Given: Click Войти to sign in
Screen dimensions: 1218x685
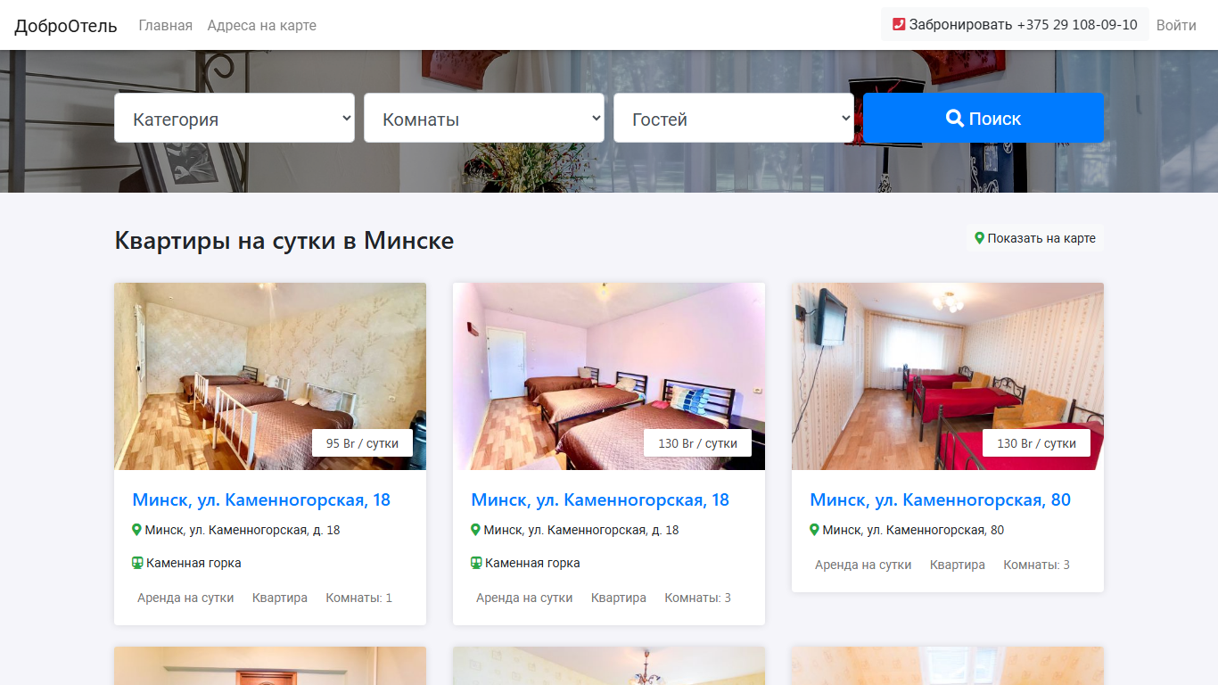Looking at the screenshot, I should 1176,25.
